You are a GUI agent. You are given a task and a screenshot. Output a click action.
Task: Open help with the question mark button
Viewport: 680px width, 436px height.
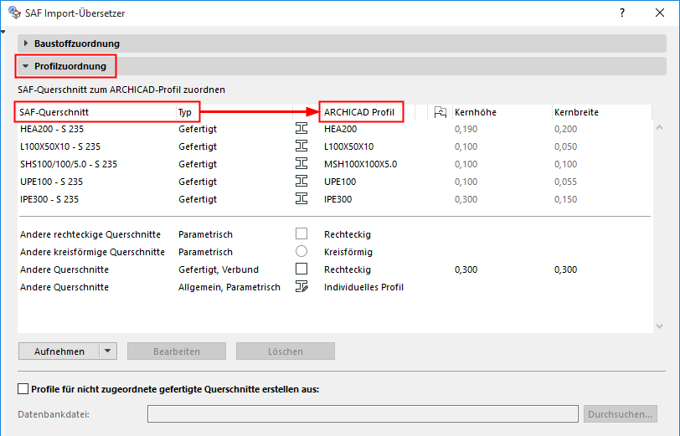622,13
